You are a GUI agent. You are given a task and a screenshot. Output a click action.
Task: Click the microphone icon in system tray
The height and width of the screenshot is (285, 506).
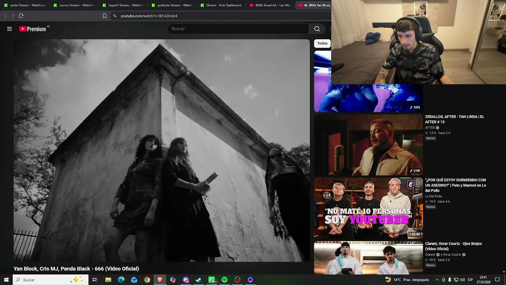pos(449,280)
